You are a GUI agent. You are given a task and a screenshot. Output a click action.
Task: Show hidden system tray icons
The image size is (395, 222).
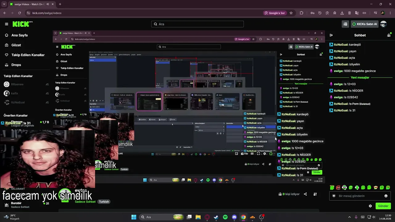tap(349, 217)
